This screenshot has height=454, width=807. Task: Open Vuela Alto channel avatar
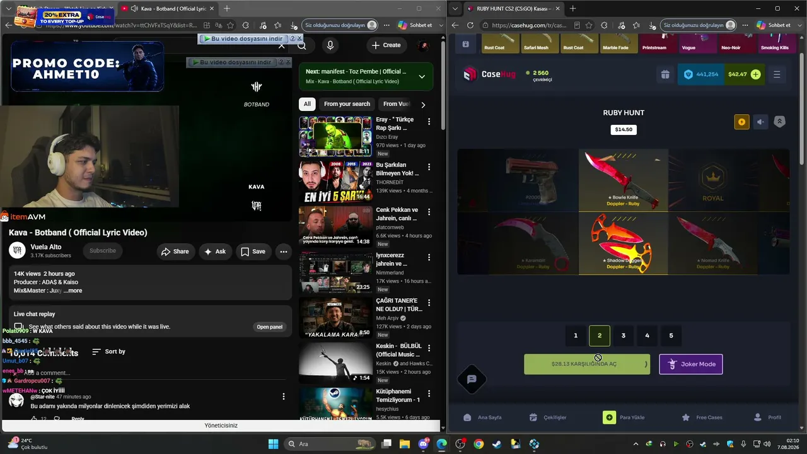pos(17,251)
